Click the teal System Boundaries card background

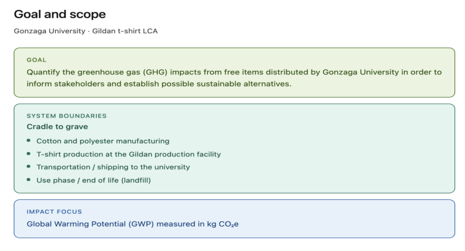point(326,148)
